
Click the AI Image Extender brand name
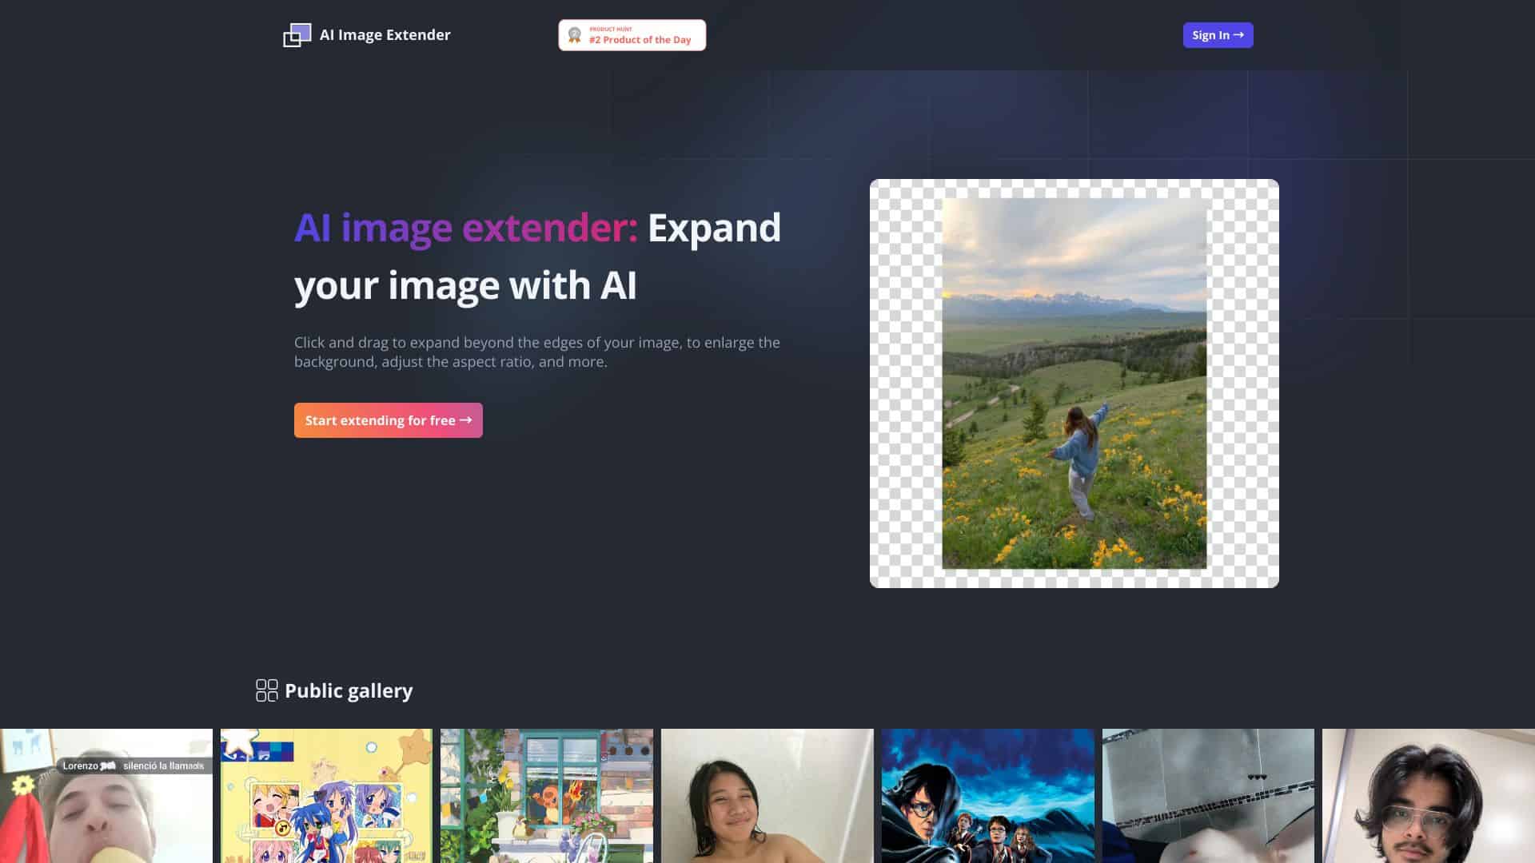tap(385, 34)
